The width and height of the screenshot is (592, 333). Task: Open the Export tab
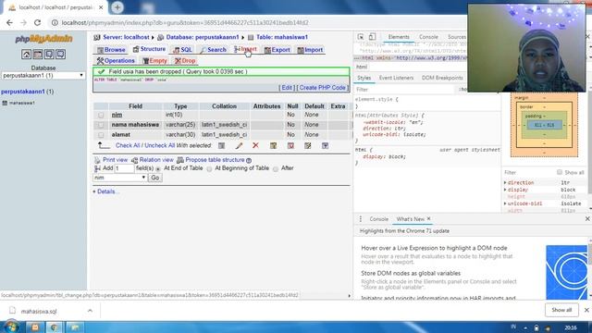click(277, 50)
